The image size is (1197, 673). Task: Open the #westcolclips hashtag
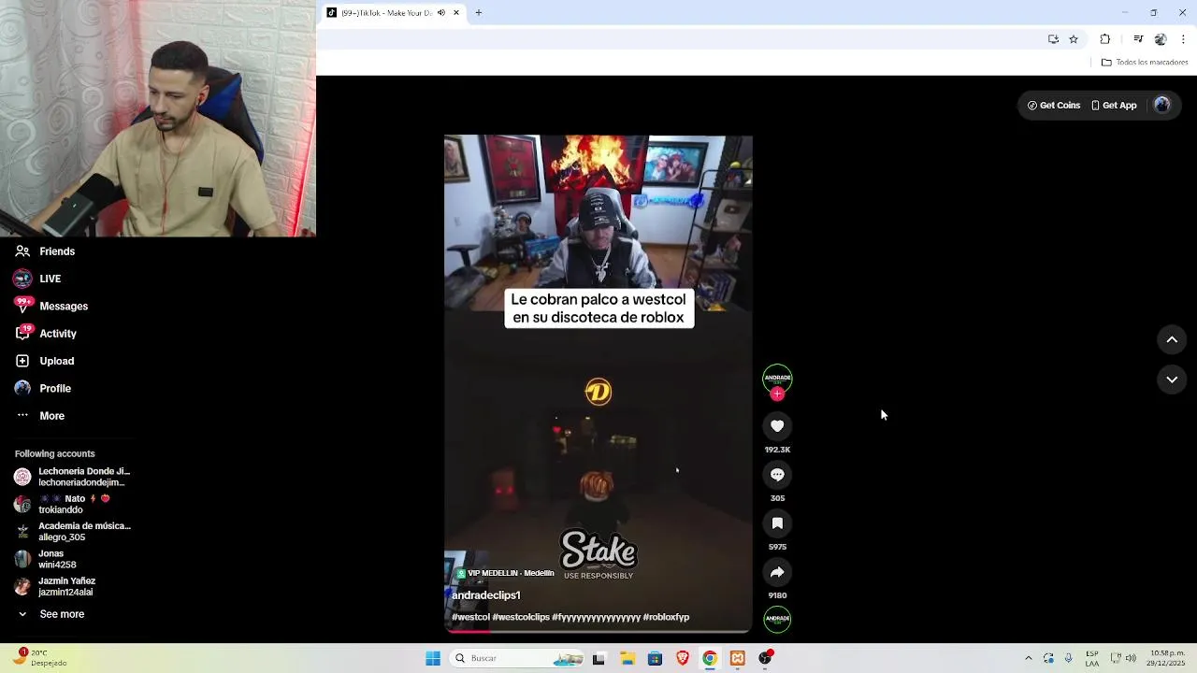[x=521, y=617]
